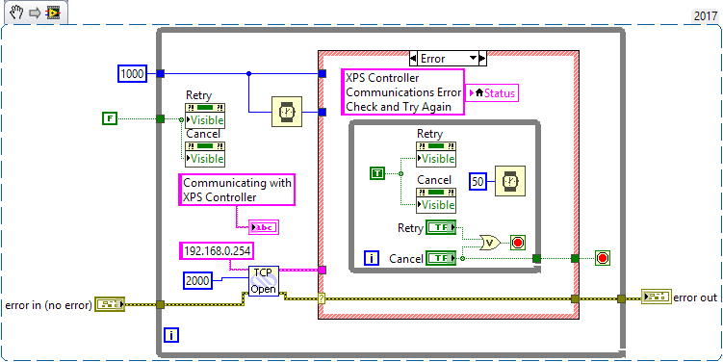Viewport: 723px width, 362px height.
Task: Click the LabVIEW VI snippet icon at top
Action: 52,13
